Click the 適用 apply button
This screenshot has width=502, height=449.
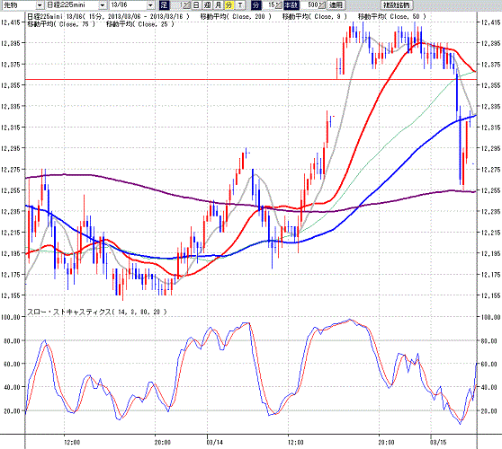pyautogui.click(x=336, y=5)
